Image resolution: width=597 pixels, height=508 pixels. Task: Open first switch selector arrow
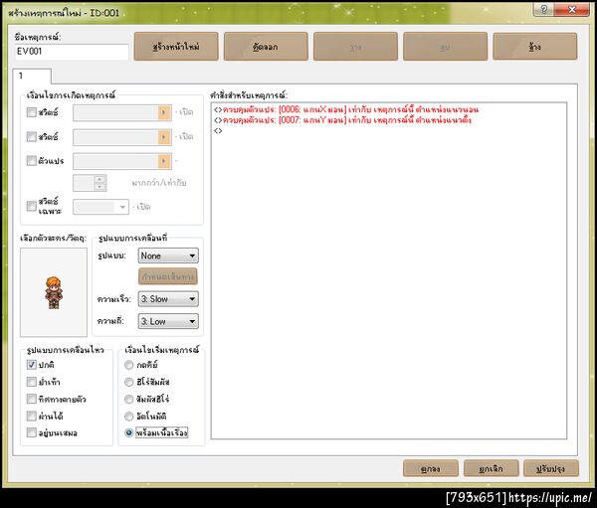click(x=164, y=112)
